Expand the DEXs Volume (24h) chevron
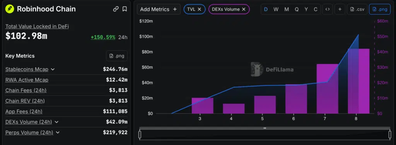 point(56,122)
